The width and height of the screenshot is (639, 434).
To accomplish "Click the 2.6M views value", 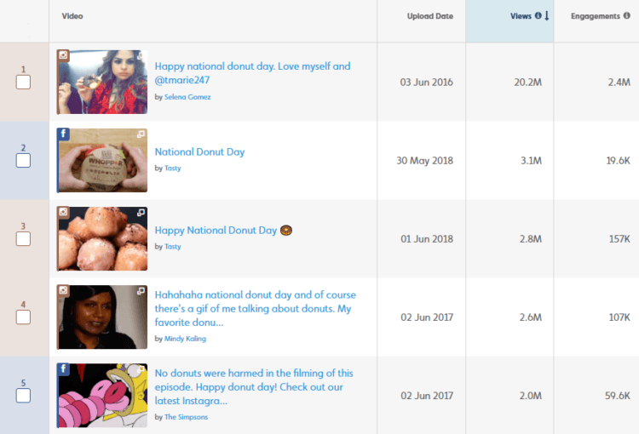I will (531, 317).
